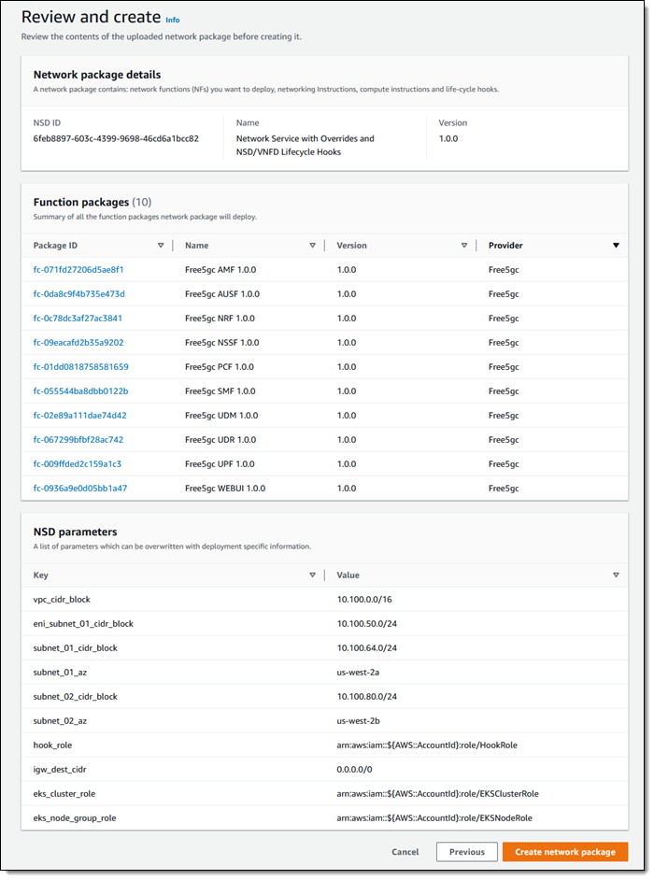Go back with the Previous button
654x880 pixels.
467,851
